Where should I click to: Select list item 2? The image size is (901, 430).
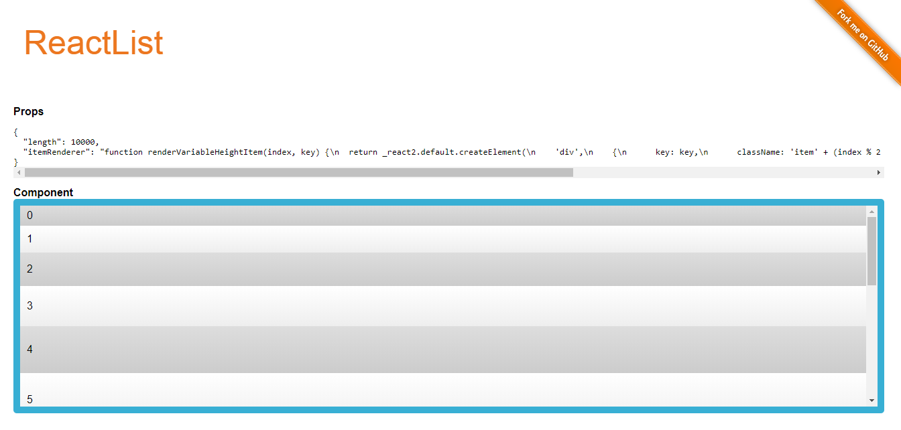[x=443, y=269]
